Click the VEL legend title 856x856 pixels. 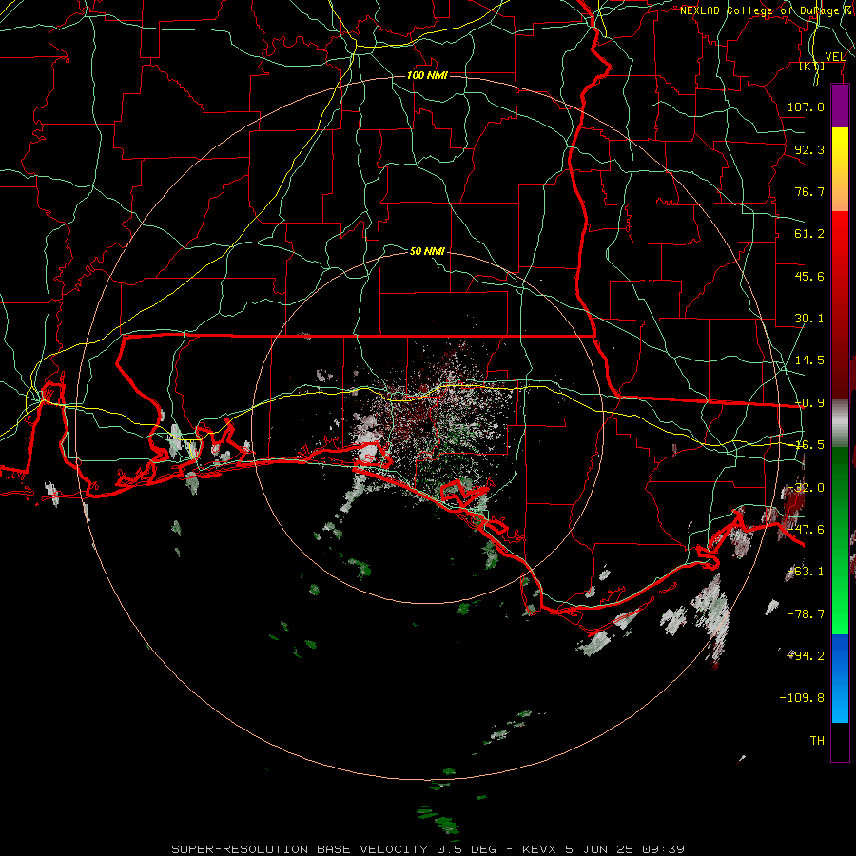pyautogui.click(x=835, y=57)
